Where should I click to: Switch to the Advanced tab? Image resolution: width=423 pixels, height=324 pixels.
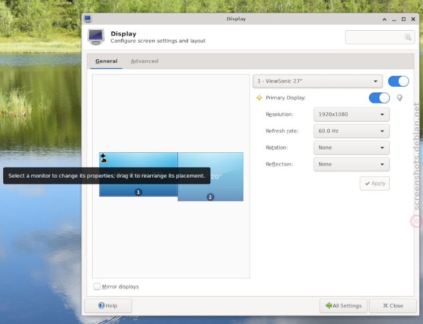click(144, 61)
